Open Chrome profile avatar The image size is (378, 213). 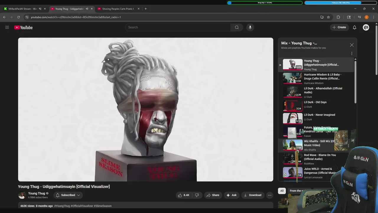tap(366, 17)
